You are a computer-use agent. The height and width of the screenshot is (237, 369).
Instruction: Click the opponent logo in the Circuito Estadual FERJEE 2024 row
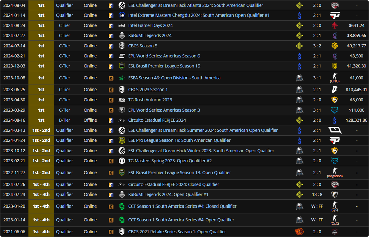pos(334,120)
